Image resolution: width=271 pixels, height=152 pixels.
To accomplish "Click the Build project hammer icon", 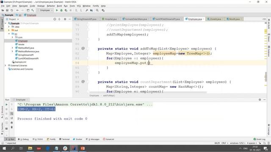I will tap(33, 10).
